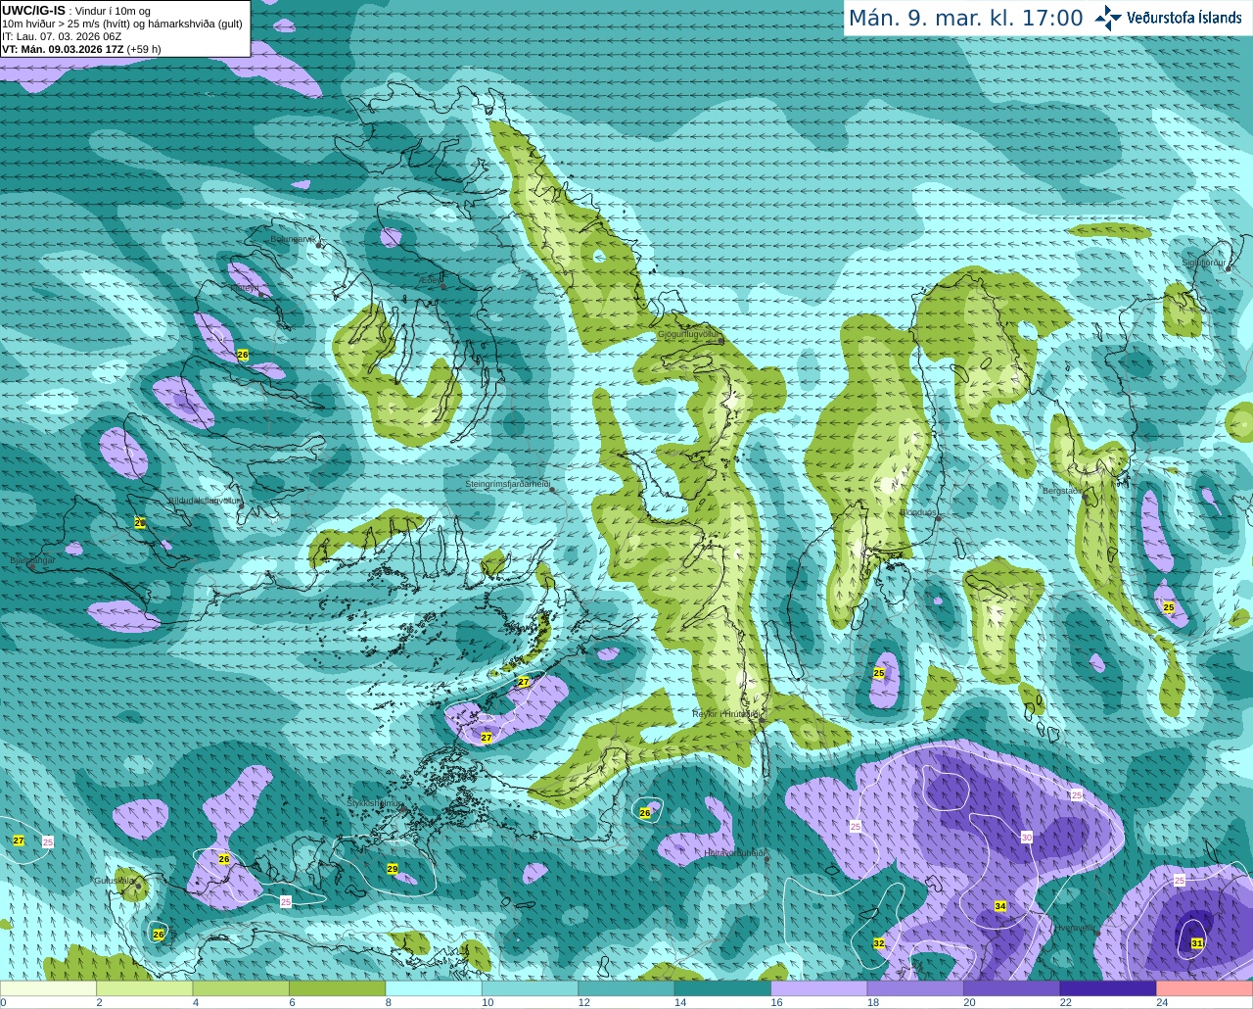Click the Stykkishólmur station label

click(x=374, y=803)
